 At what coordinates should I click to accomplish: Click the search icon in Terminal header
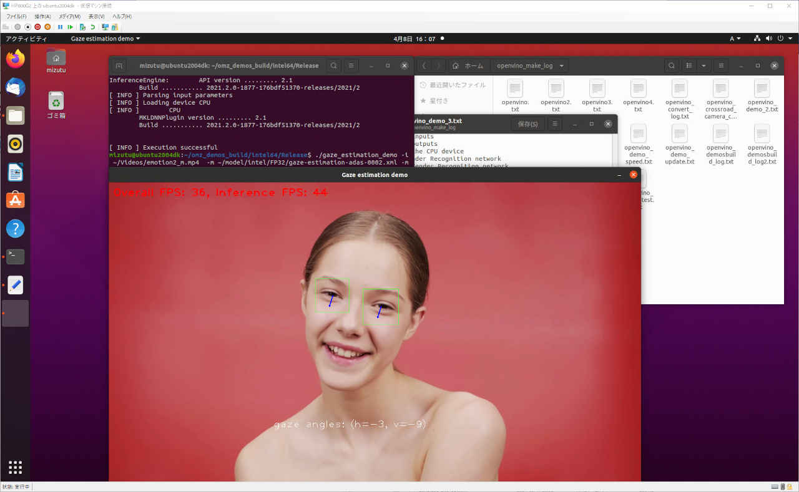click(x=334, y=65)
